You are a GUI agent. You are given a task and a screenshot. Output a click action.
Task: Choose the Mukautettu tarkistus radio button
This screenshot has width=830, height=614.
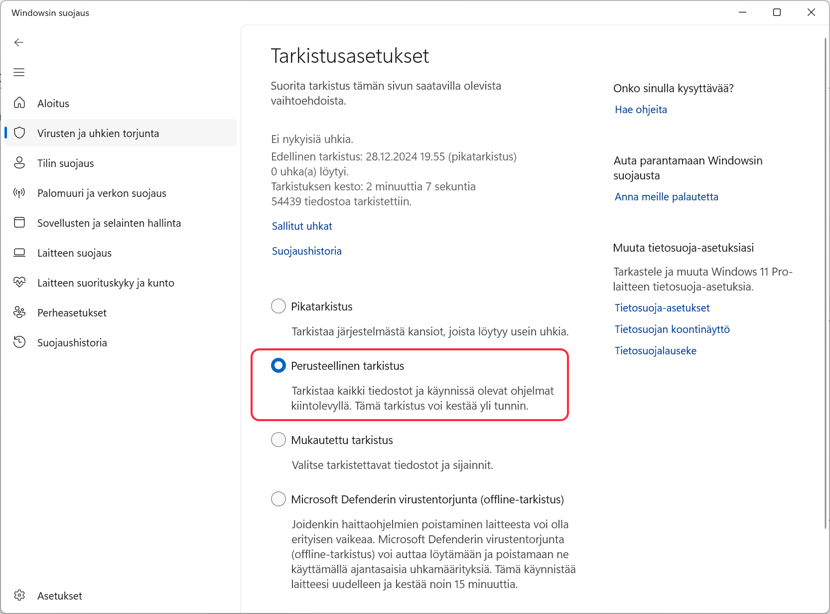point(278,440)
